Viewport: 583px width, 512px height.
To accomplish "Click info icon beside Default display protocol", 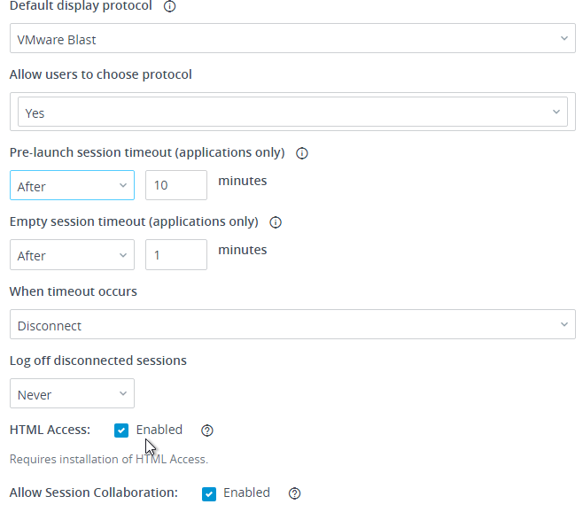I will click(169, 6).
